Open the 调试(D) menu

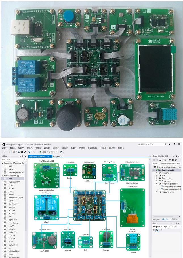(47, 148)
